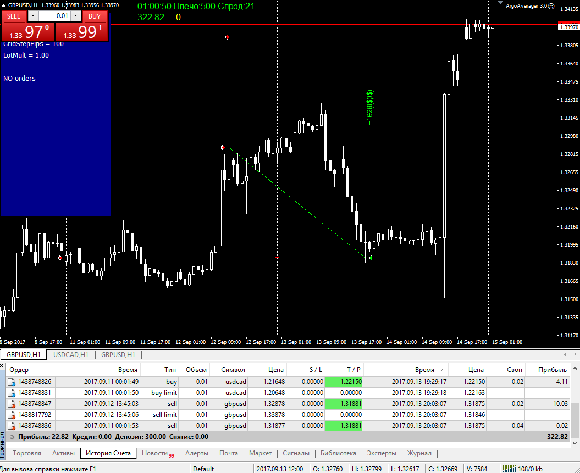Switch to the GBPUSD,H1 active chart tab
The image size is (580, 473).
pyautogui.click(x=24, y=355)
